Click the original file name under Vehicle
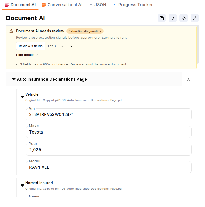This screenshot has height=207, width=205. point(74,100)
